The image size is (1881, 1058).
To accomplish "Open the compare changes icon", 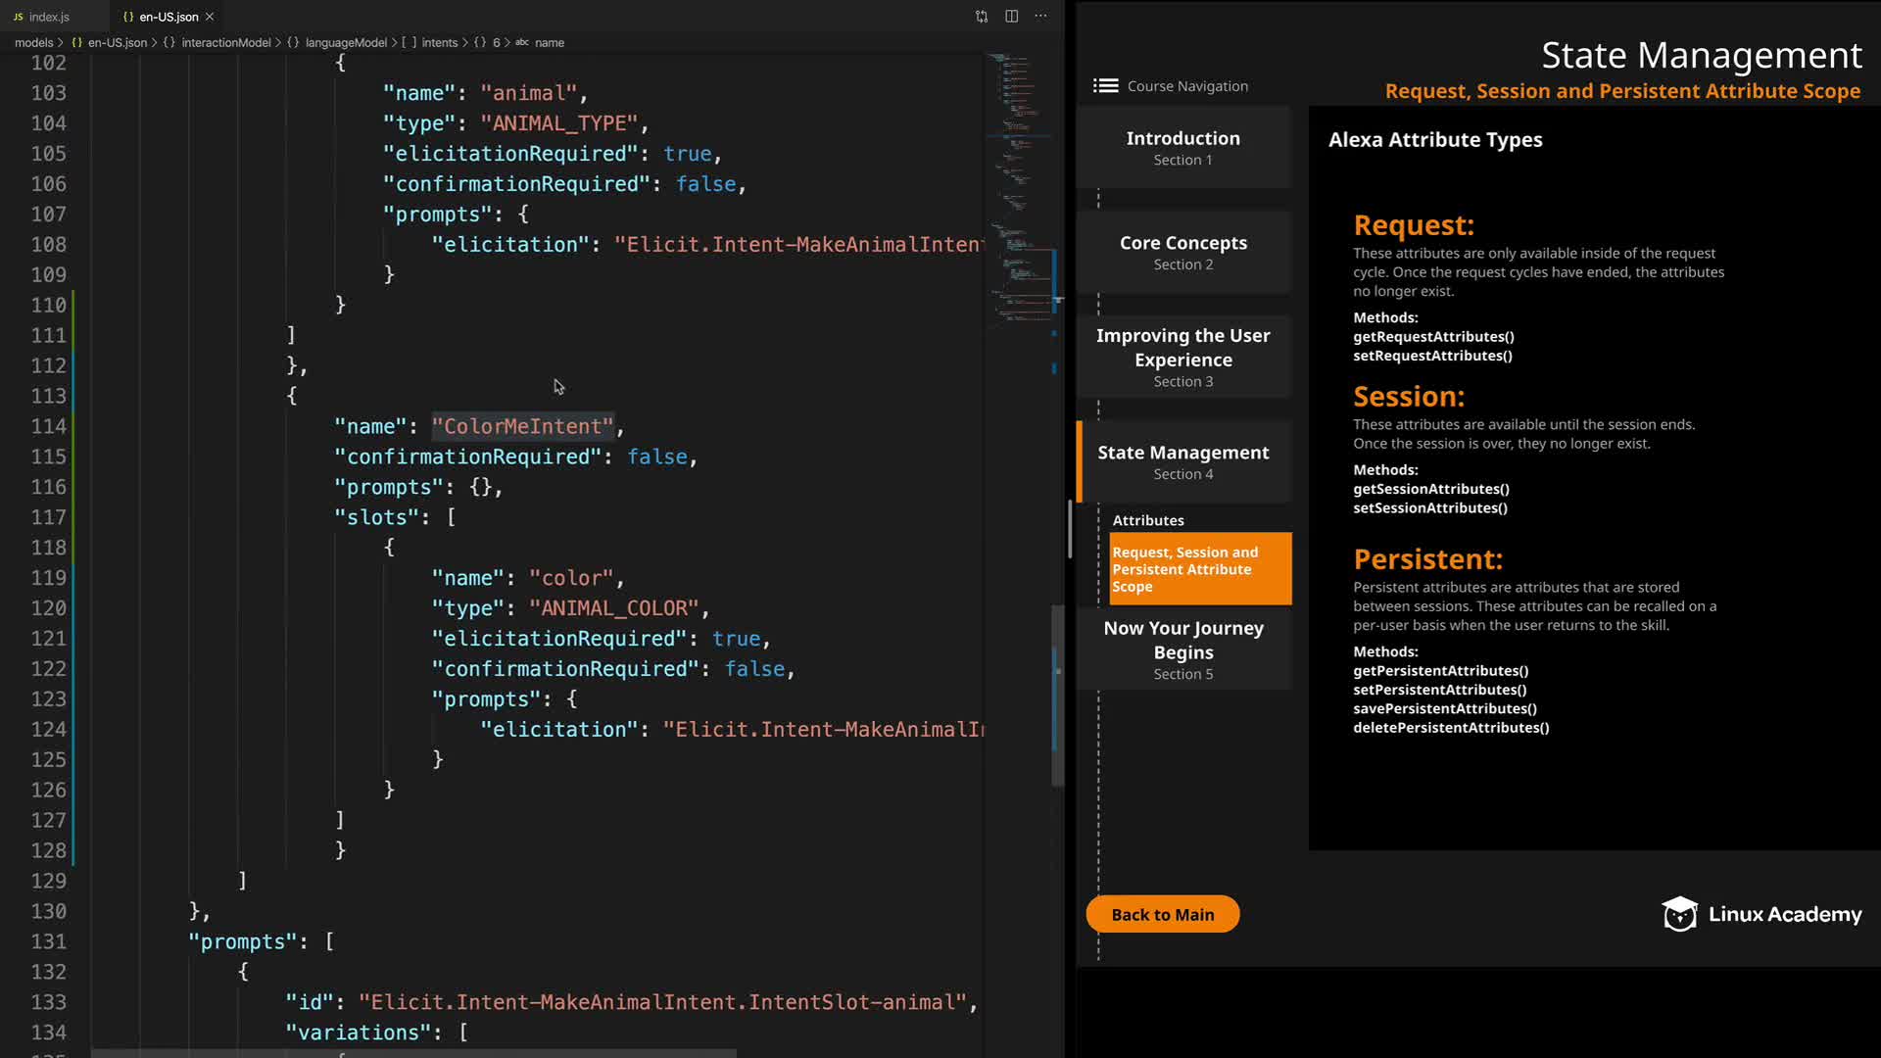I will 982,17.
